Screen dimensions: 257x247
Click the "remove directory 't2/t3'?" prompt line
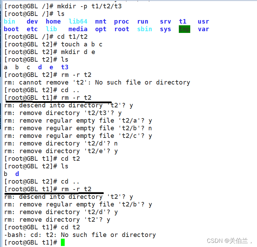click(x=63, y=113)
